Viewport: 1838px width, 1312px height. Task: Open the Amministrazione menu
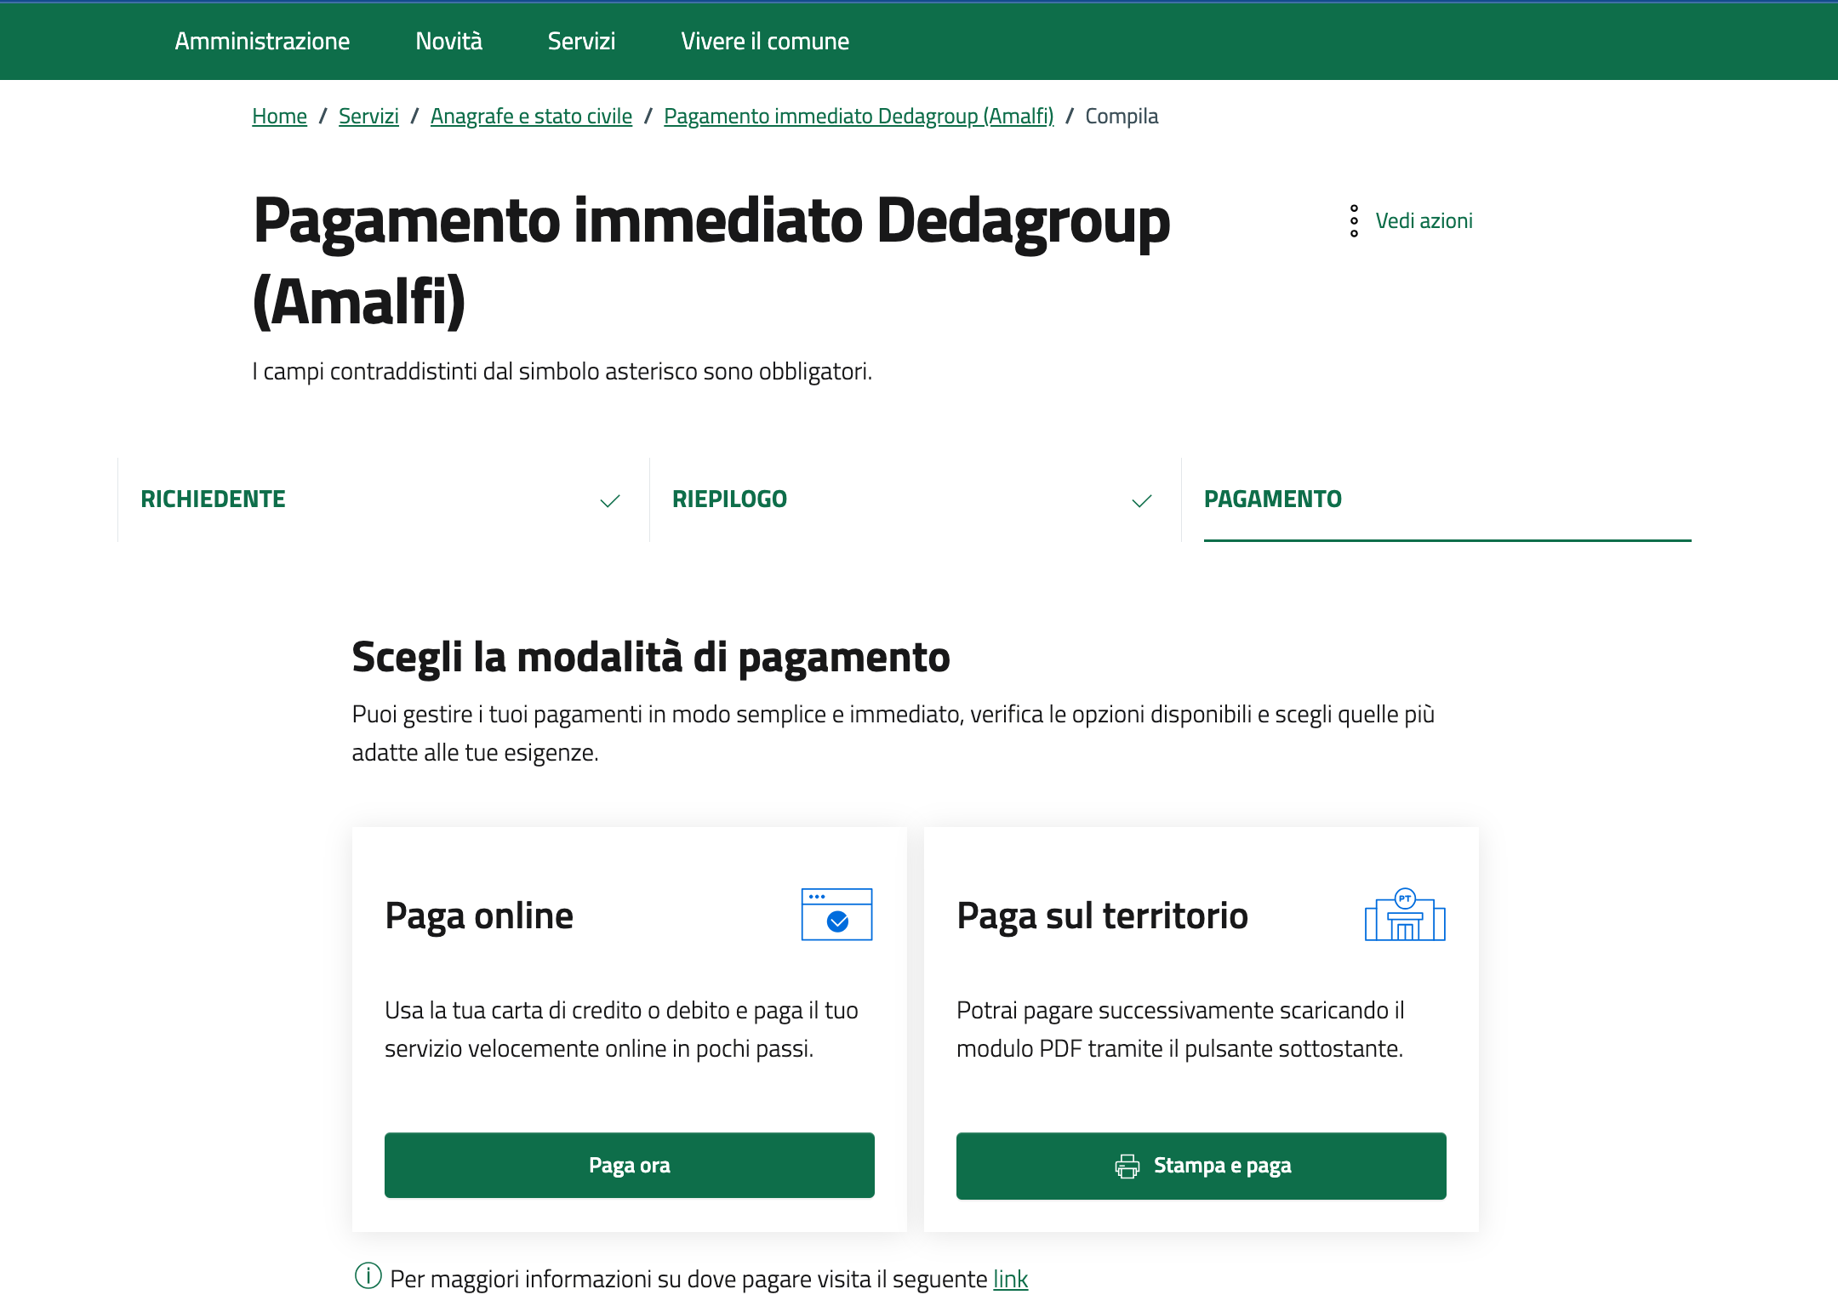click(x=262, y=41)
